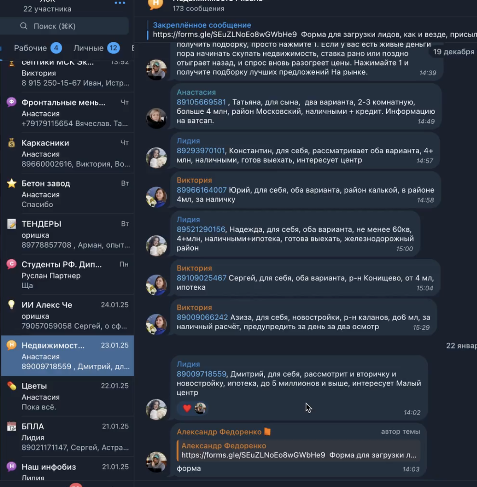477x487 pixels.
Task: Open the Каркасники topic with money bag icon
Action: tap(68, 153)
